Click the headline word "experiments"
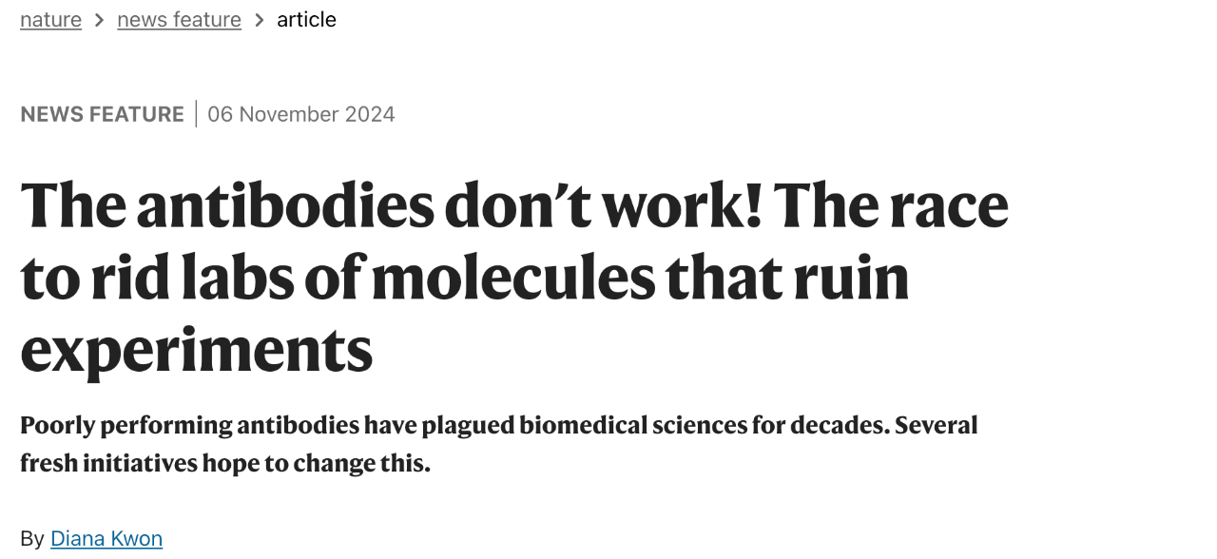This screenshot has width=1217, height=559. coord(196,350)
